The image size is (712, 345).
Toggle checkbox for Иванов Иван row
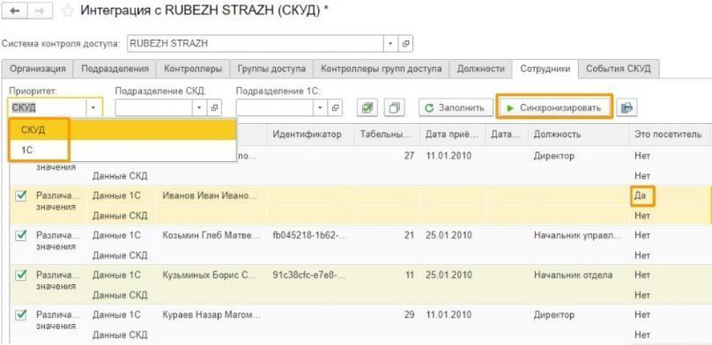click(21, 196)
